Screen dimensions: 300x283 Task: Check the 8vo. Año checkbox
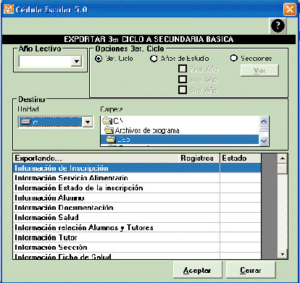183,80
